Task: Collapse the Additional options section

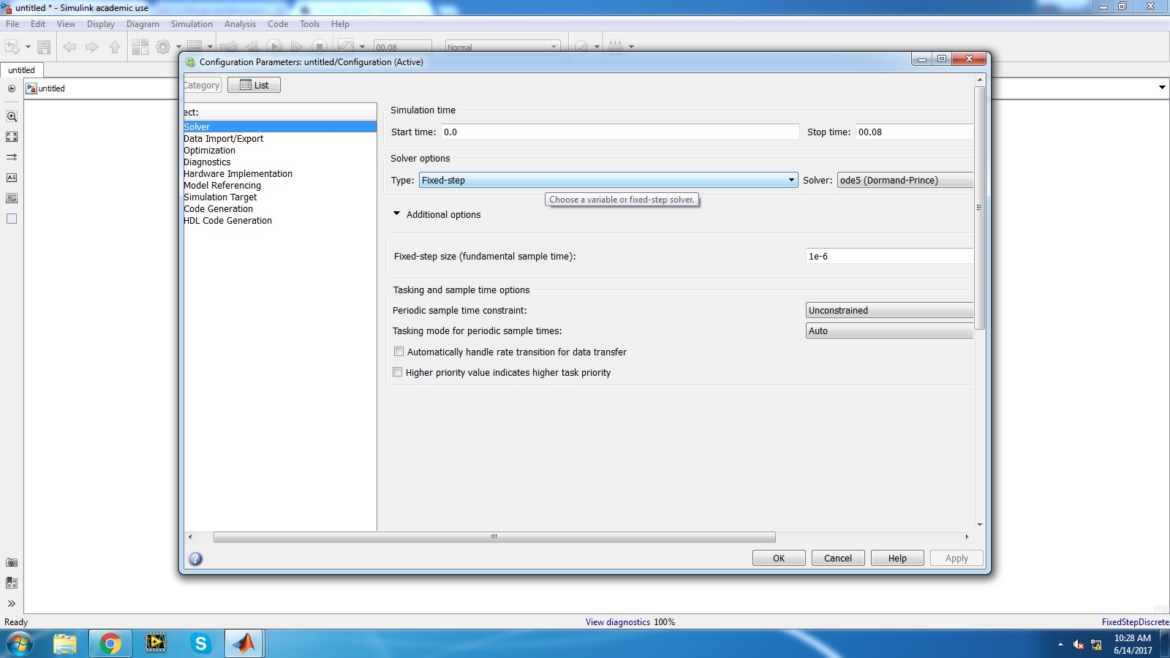Action: click(397, 214)
